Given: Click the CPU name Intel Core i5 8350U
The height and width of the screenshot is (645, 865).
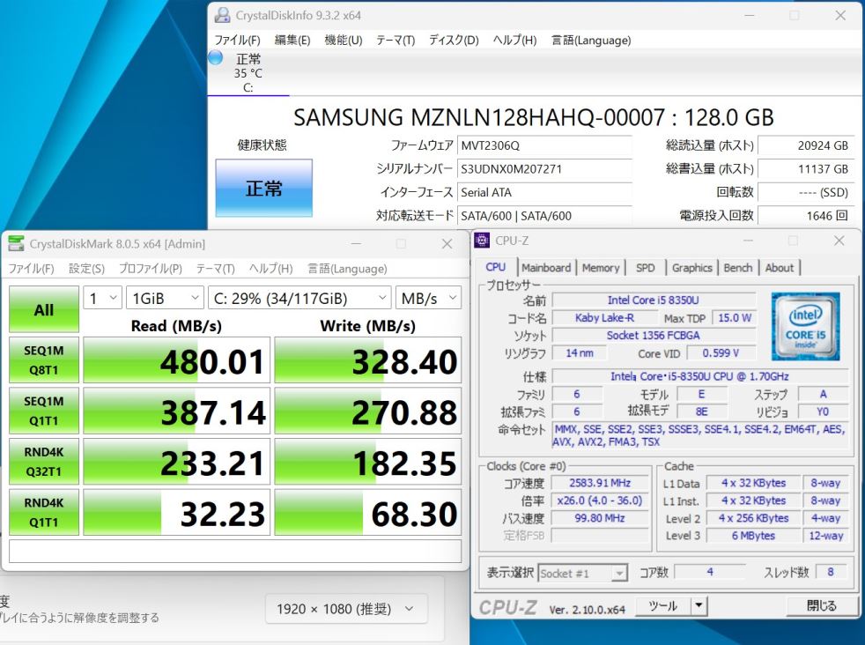Looking at the screenshot, I should click(654, 300).
